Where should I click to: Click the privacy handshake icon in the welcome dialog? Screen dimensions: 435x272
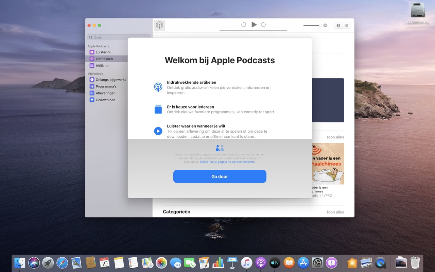coord(220,148)
